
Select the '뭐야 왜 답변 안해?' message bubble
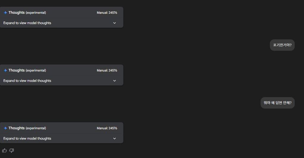(278, 103)
